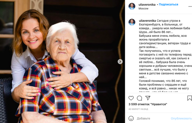Viewport: 192px width, 123px height.
Task: Open uliaveronika username in post header
Action: pyautogui.click(x=147, y=5)
